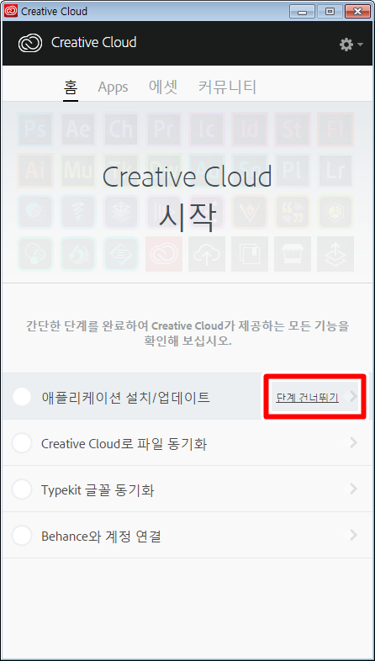Expand the chevron on the Creative Cloud로 파일 동기화 row
Image resolution: width=375 pixels, height=661 pixels.
tap(353, 442)
